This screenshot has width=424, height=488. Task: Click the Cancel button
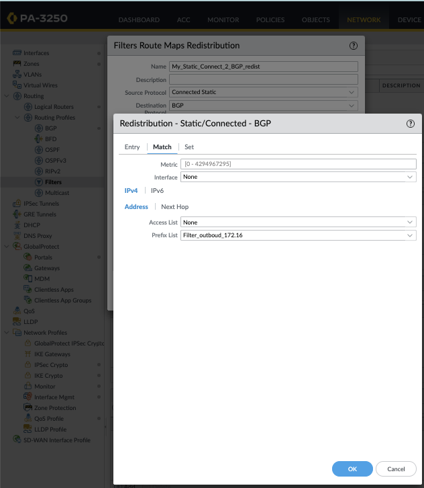click(396, 469)
